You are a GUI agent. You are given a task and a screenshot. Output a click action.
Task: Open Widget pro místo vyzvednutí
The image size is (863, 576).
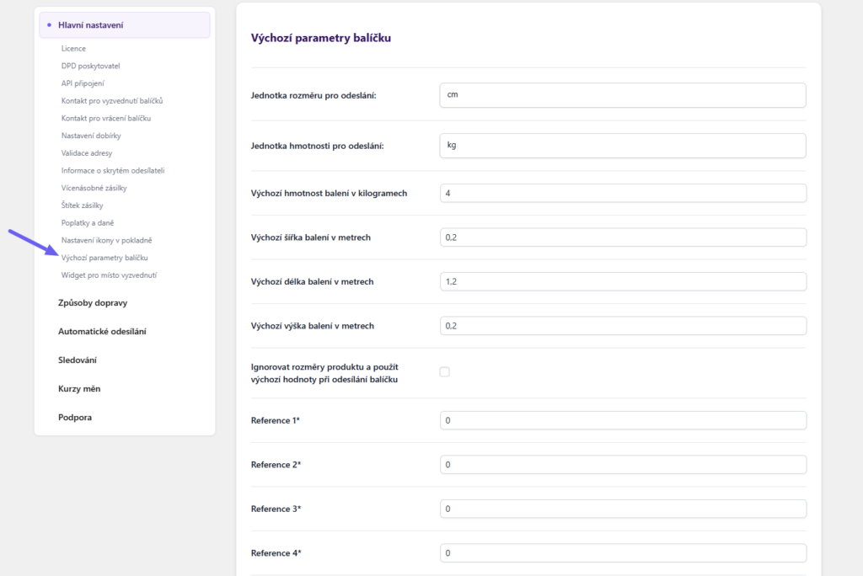coord(109,275)
